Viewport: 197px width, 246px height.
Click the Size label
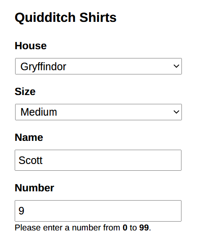(25, 92)
